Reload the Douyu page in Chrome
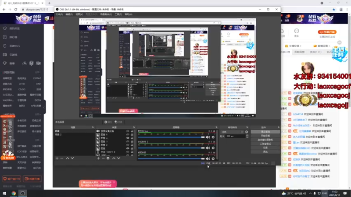Viewport: 351px width, 197px height. 16,9
